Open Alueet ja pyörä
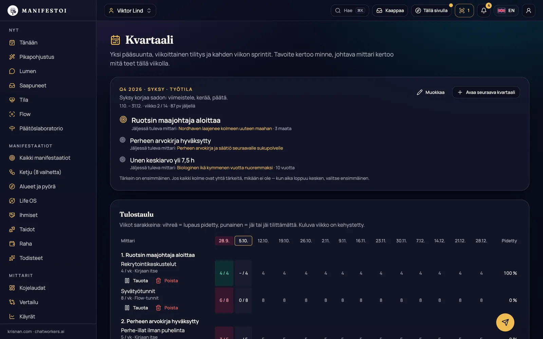543x339 pixels. [x=48, y=186]
